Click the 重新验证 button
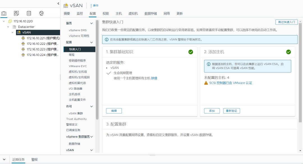 231,111
